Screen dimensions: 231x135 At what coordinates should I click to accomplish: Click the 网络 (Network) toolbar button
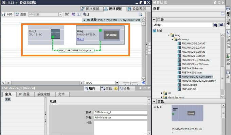(7, 15)
